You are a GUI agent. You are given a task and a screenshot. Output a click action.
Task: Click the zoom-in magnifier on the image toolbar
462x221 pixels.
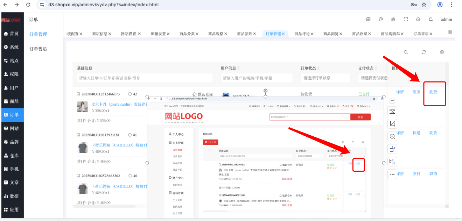point(392,136)
